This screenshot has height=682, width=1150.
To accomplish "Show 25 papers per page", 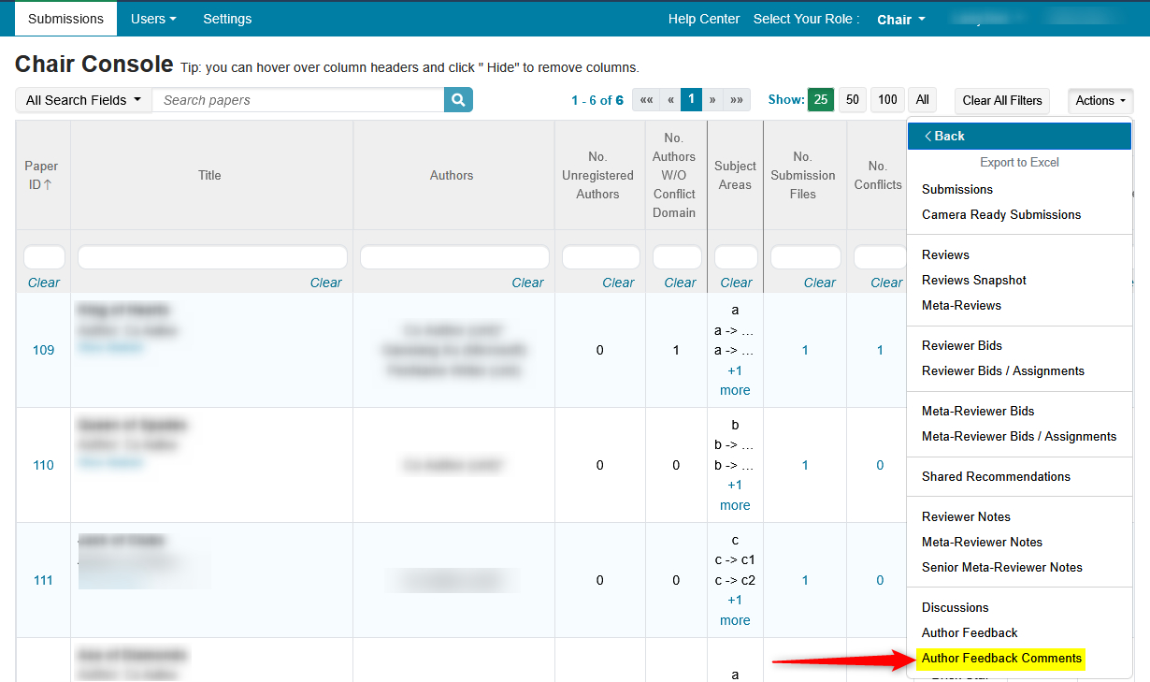I will click(821, 100).
